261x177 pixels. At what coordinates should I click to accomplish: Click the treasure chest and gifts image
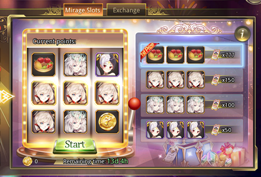204,152
